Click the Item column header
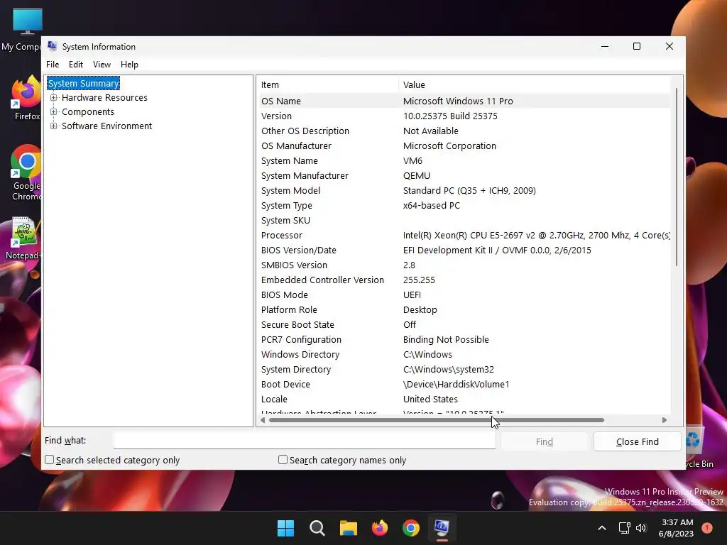The height and width of the screenshot is (545, 727). [x=328, y=85]
